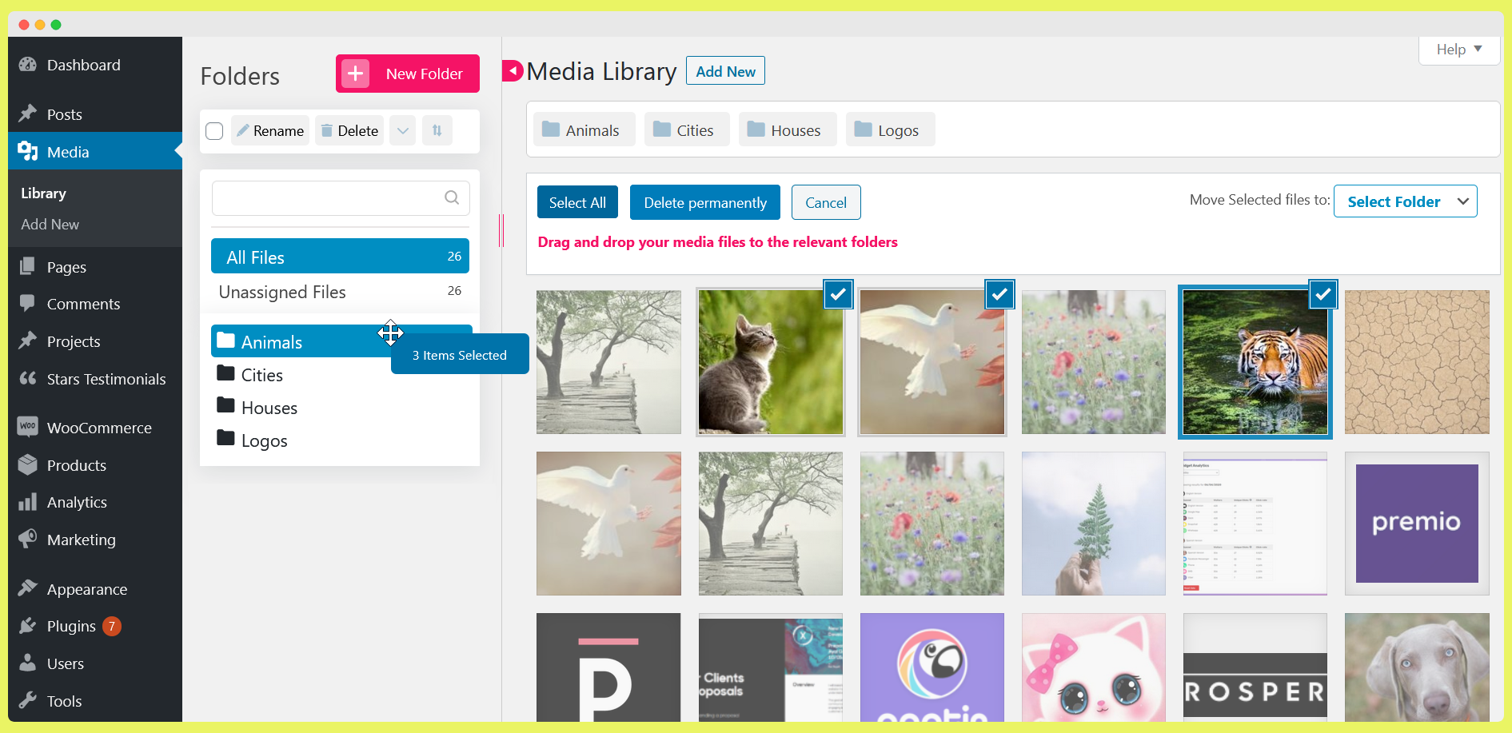Open the chevron next to the Delete button

point(402,130)
